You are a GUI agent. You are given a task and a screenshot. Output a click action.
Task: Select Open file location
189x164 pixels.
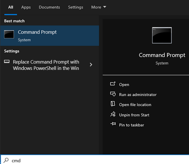tap(135, 105)
